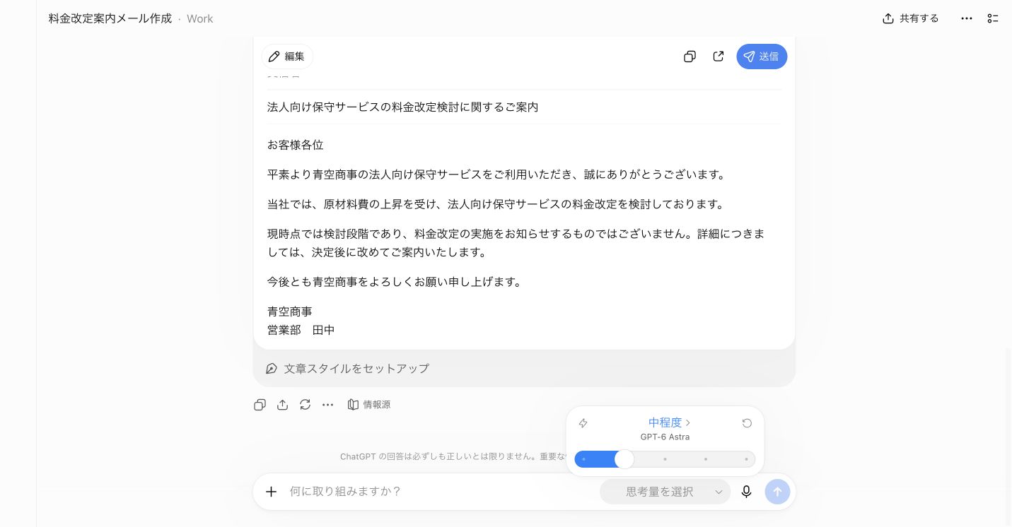Open 共有する share option at top

(911, 18)
